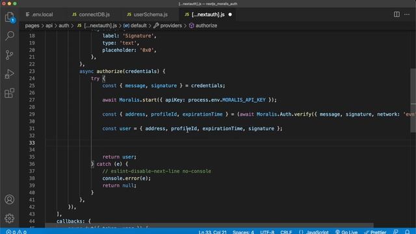Click Ln 33, Col 21 go-to-line indicator
Viewport: 416px width, 234px height.
pos(213,232)
